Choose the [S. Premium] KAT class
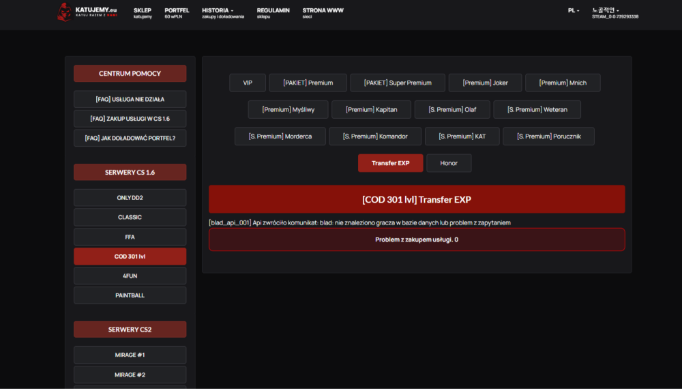The width and height of the screenshot is (682, 389). click(462, 136)
